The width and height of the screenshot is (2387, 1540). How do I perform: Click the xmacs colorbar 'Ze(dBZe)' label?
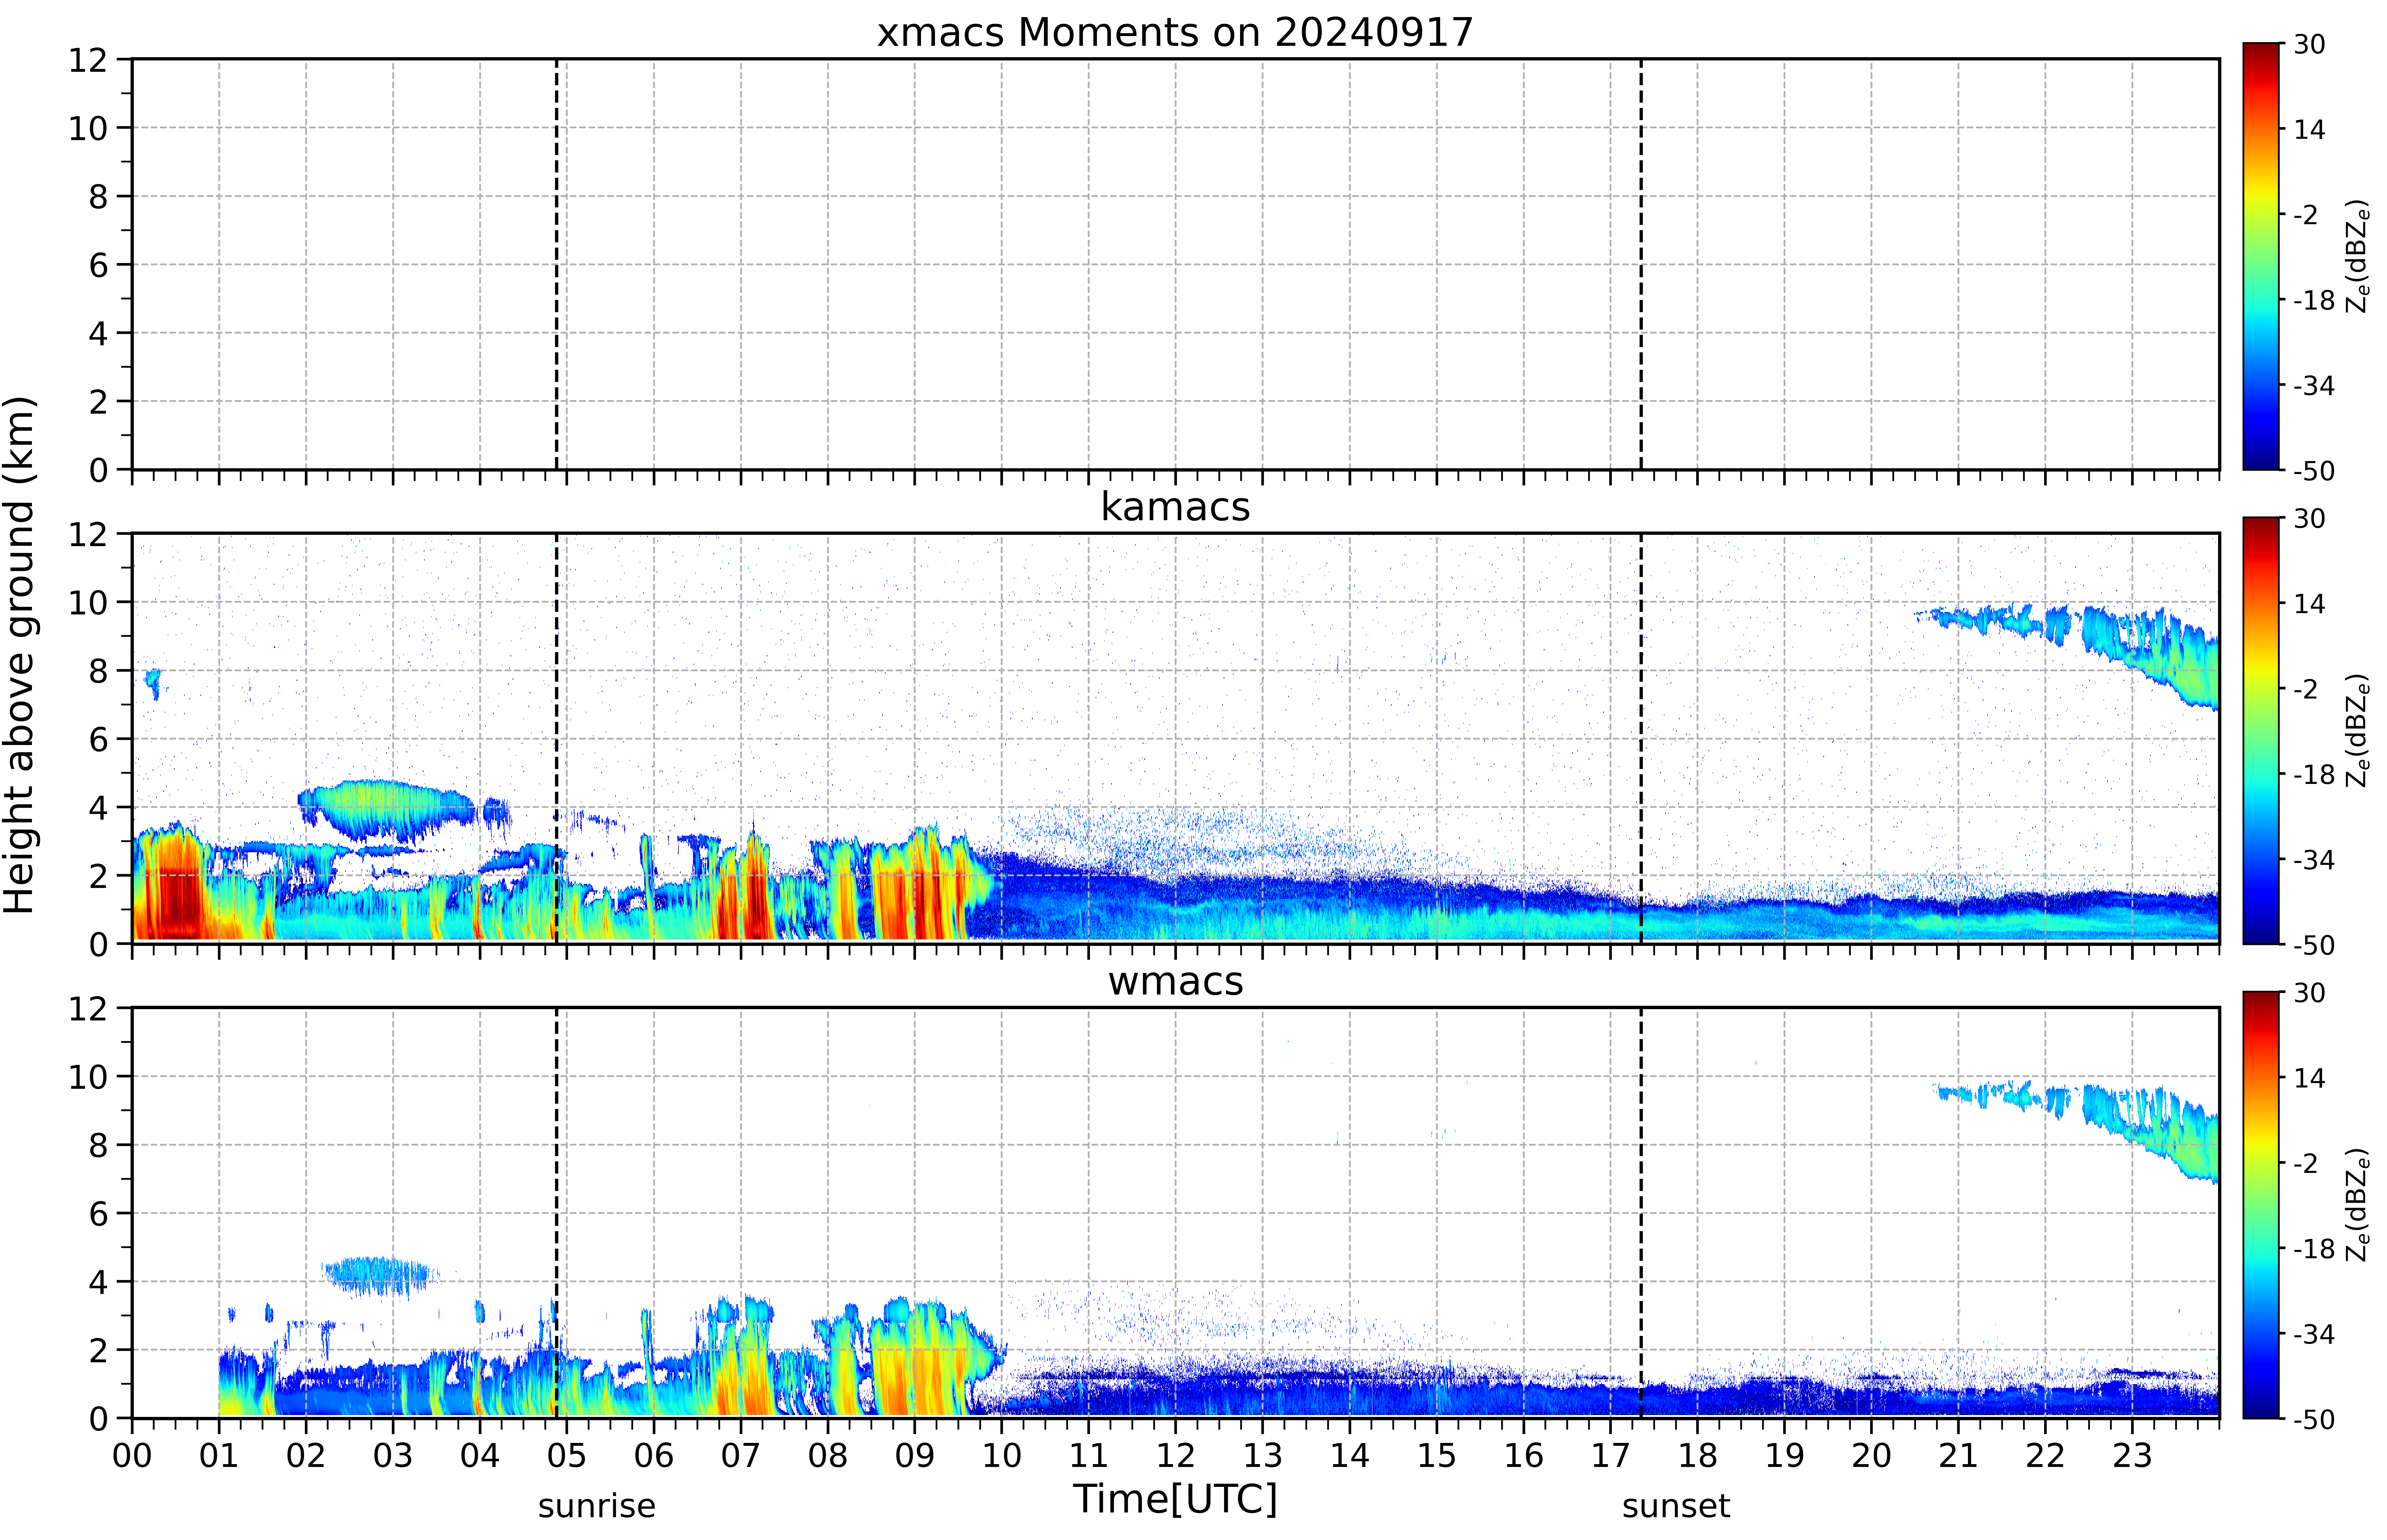(x=2358, y=256)
